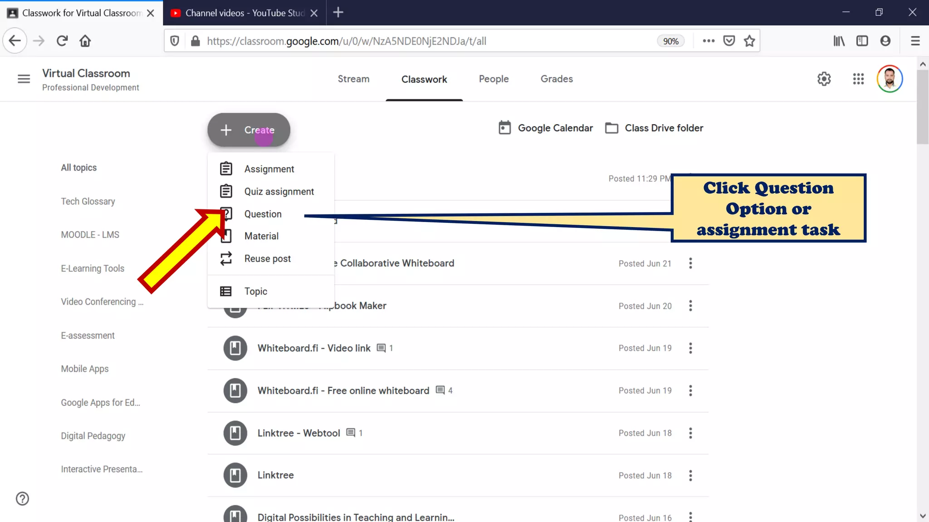Choose Material in the Create menu
Screen dimensions: 929x522
(270, 236)
